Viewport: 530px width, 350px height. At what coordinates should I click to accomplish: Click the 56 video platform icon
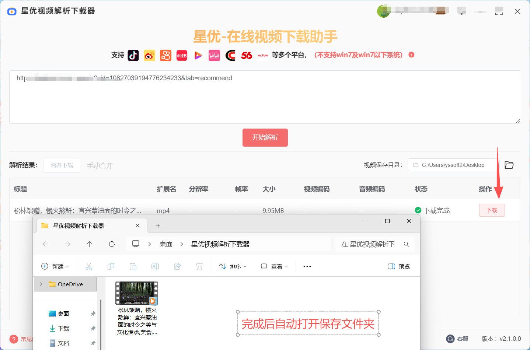[247, 55]
